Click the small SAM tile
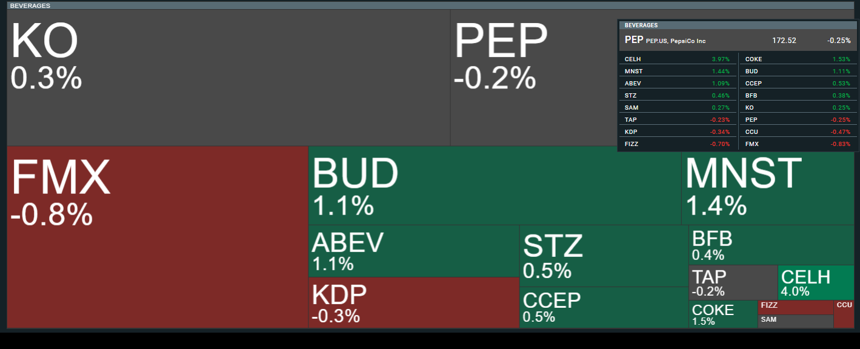Screen dimensions: 860x349 [795, 321]
